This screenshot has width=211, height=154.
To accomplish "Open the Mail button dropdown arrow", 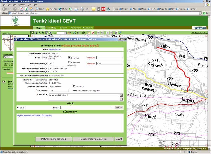I will [79, 9].
